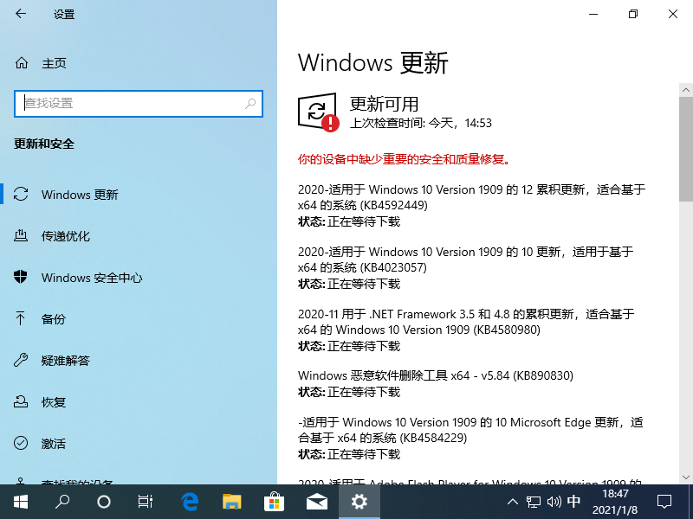This screenshot has height=519, width=693.
Task: Click the 查找设置 search box
Action: [x=130, y=103]
